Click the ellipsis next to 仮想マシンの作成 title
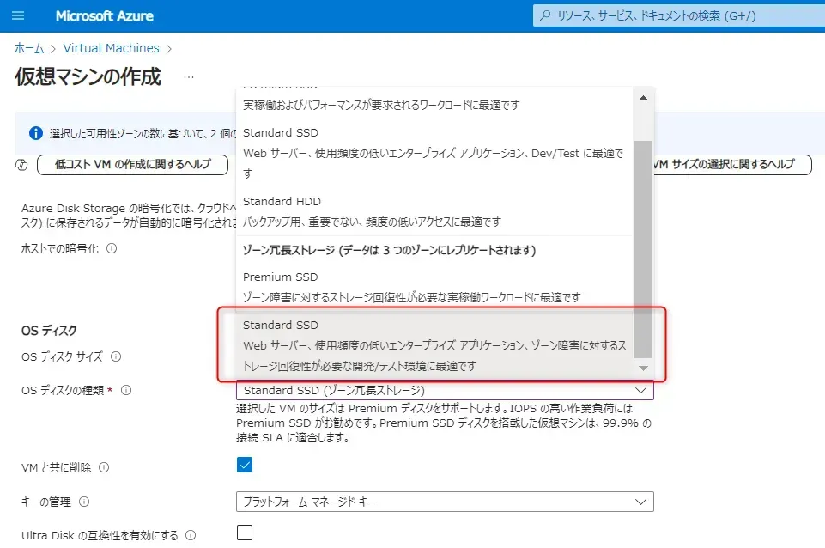Screen dimensions: 825x548 click(x=189, y=77)
